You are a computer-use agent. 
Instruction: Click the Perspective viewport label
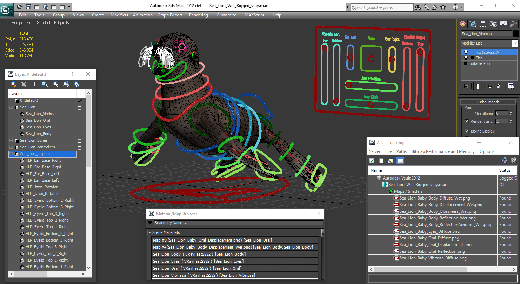[21, 23]
